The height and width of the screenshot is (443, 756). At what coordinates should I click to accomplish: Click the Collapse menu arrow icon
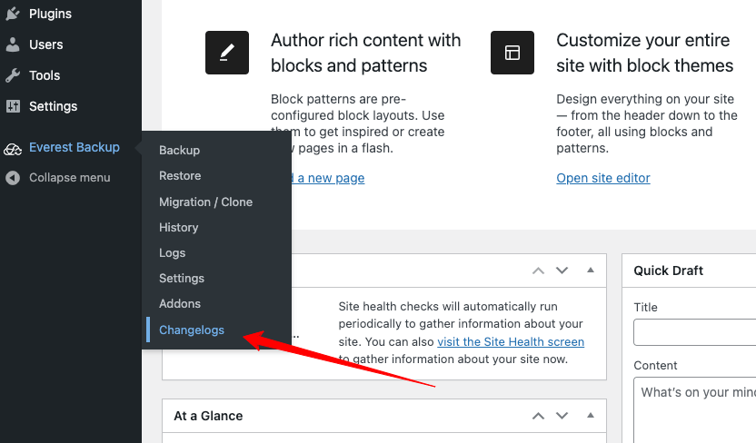pyautogui.click(x=13, y=178)
